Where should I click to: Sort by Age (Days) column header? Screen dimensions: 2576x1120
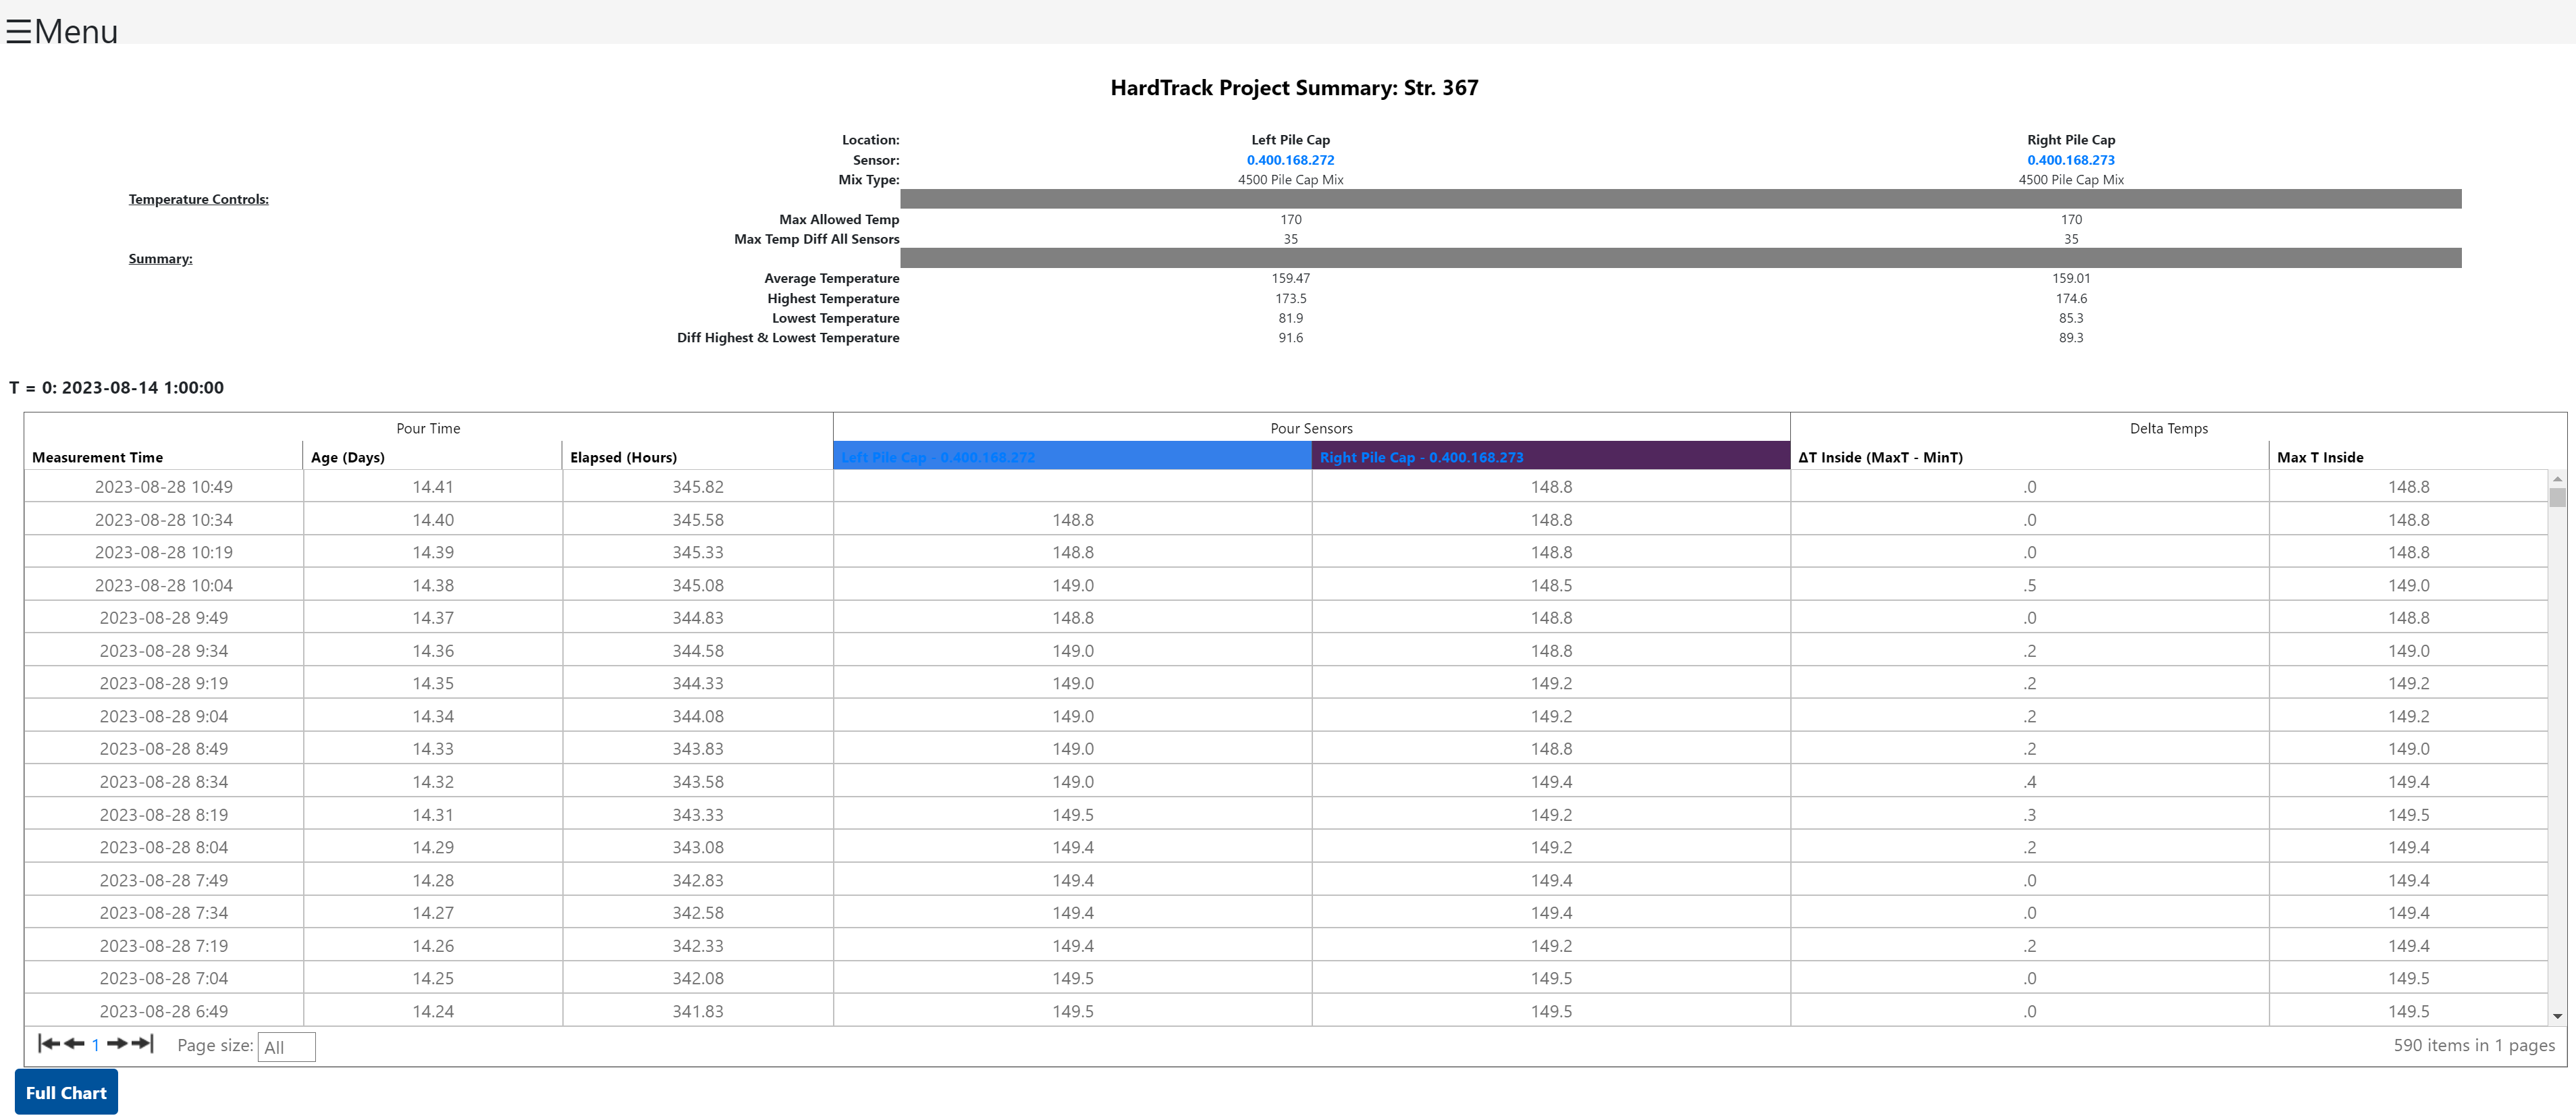coord(347,457)
